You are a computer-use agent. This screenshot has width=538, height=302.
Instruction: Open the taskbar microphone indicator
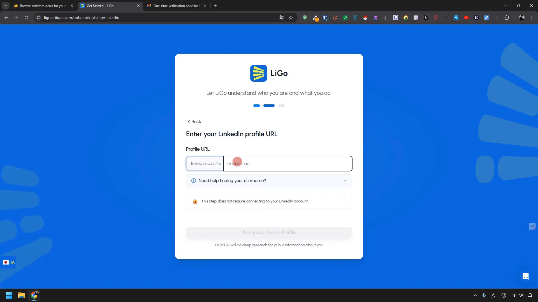484,295
